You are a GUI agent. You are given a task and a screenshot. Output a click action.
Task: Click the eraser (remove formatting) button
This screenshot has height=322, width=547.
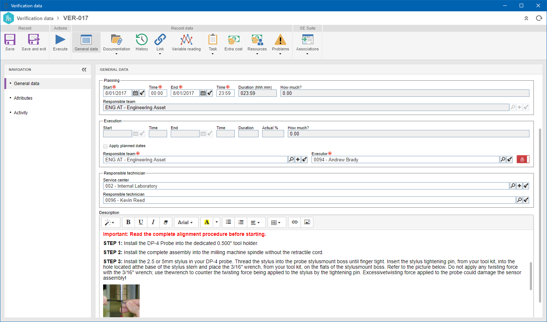pyautogui.click(x=166, y=222)
